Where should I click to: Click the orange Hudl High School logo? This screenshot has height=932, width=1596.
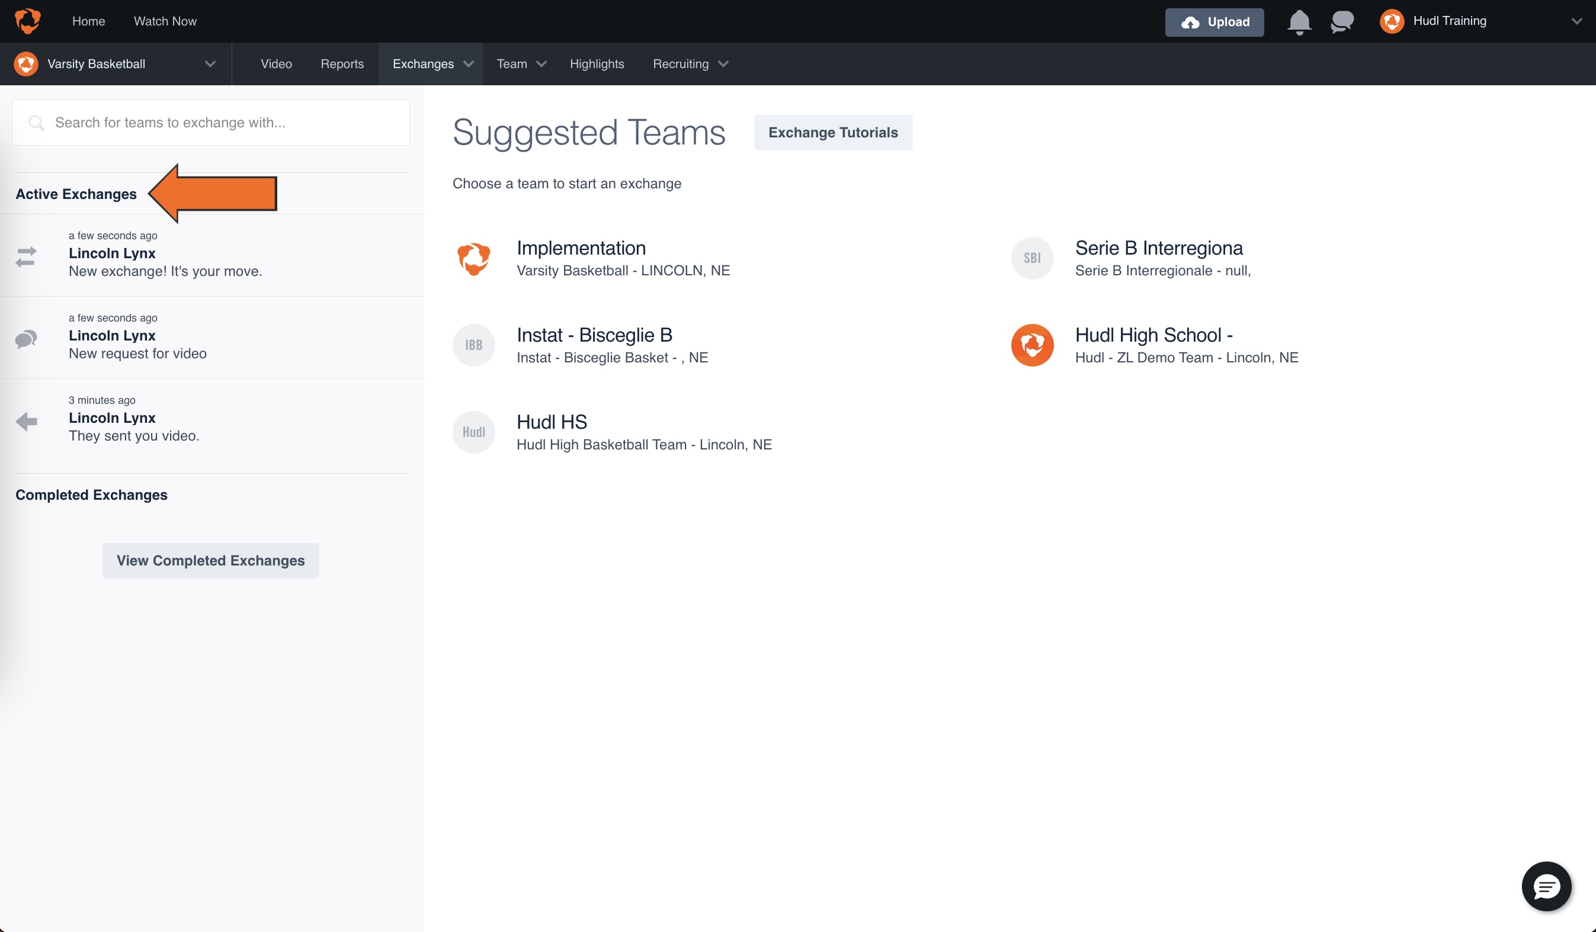point(1033,345)
